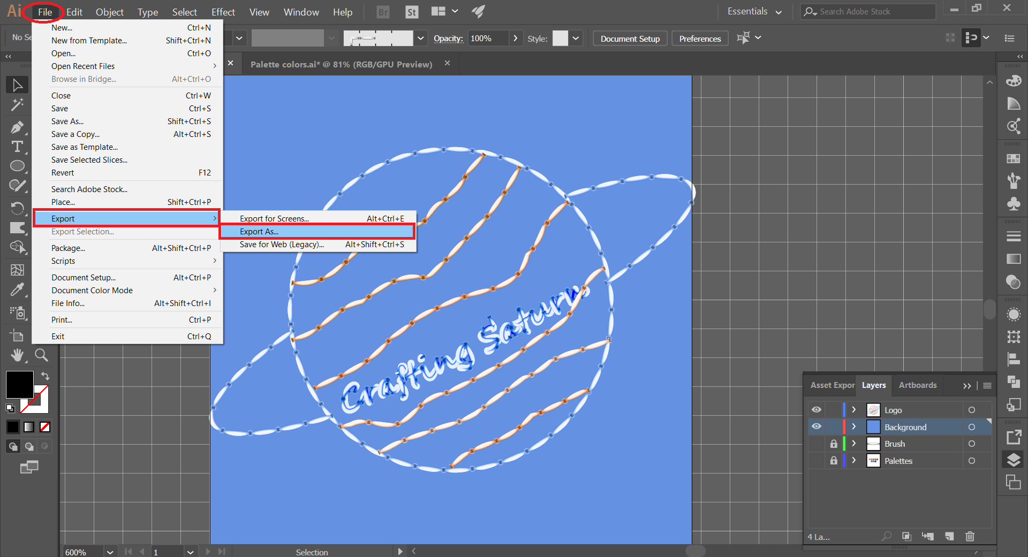Viewport: 1028px width, 557px height.
Task: Choose Package... menu entry
Action: pos(127,248)
